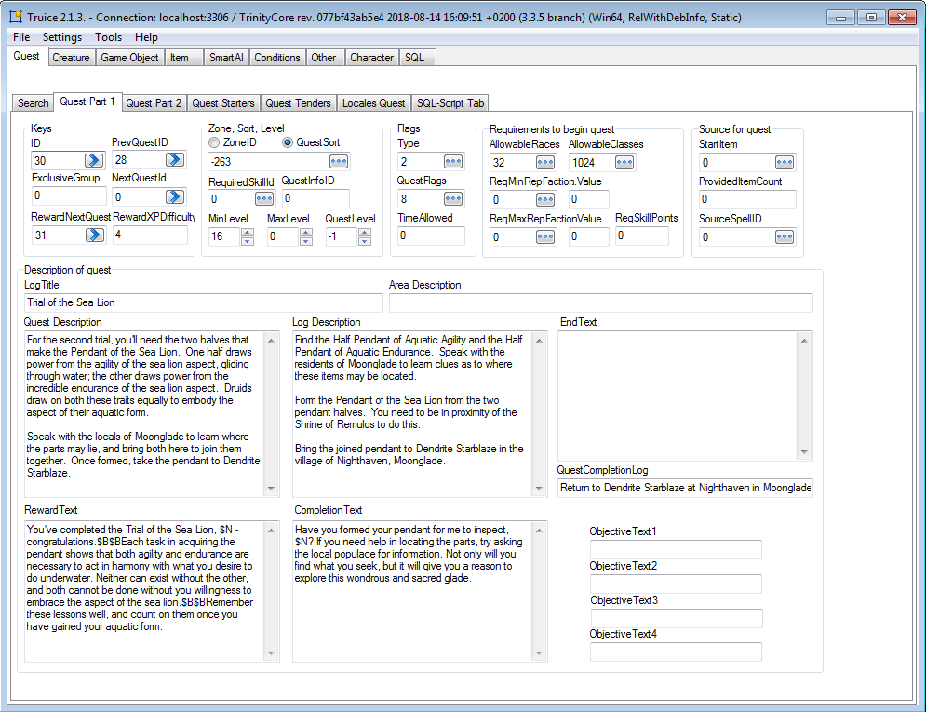Screen dimensions: 926x712
Task: Click the ObjectiveText3 input field
Action: pos(677,618)
